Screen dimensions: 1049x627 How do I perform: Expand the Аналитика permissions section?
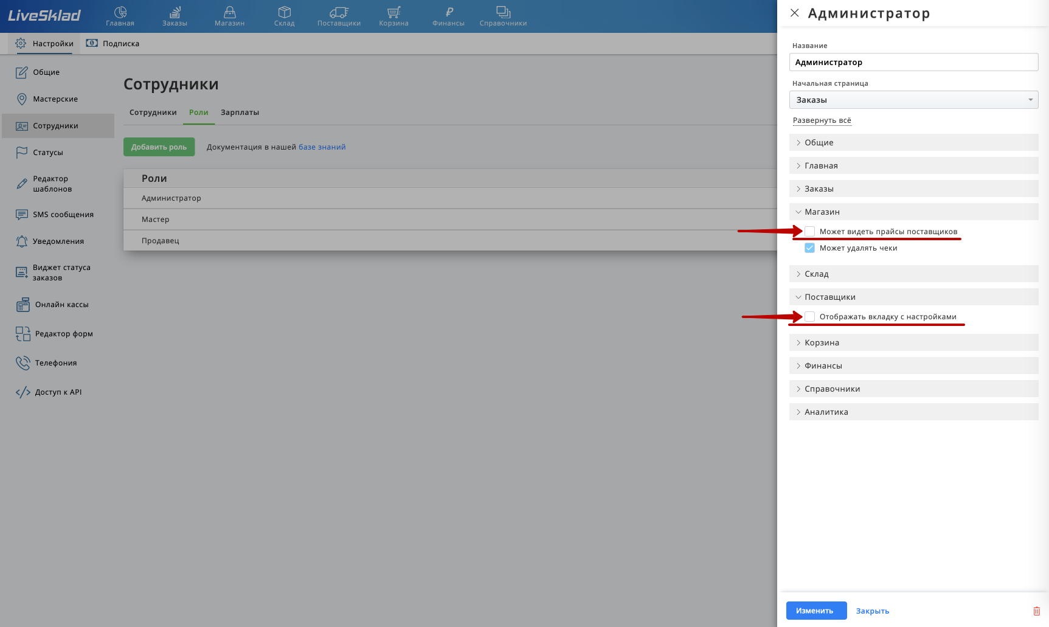pos(914,412)
